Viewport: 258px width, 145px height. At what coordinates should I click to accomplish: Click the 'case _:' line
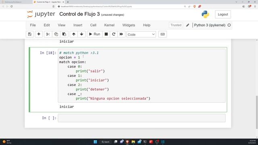[75, 94]
